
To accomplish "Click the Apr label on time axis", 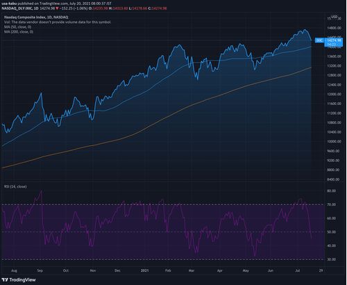I will point(220,270).
